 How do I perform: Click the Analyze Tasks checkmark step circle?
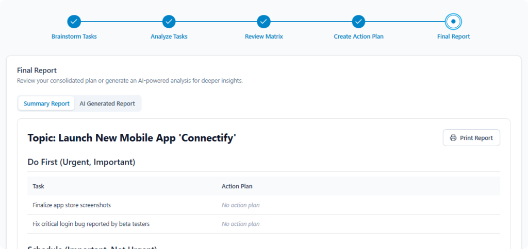169,22
